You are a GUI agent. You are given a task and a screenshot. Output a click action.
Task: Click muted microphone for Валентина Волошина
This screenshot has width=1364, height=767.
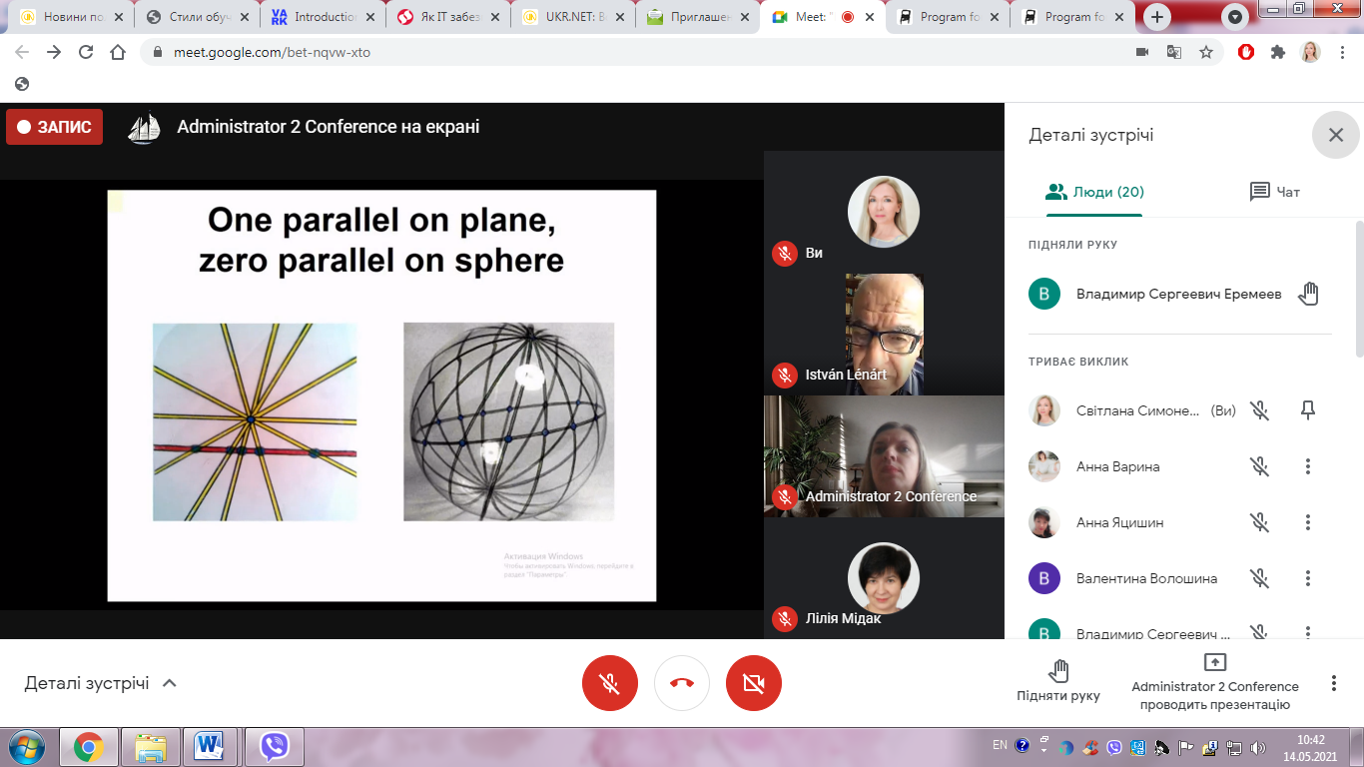coord(1260,578)
